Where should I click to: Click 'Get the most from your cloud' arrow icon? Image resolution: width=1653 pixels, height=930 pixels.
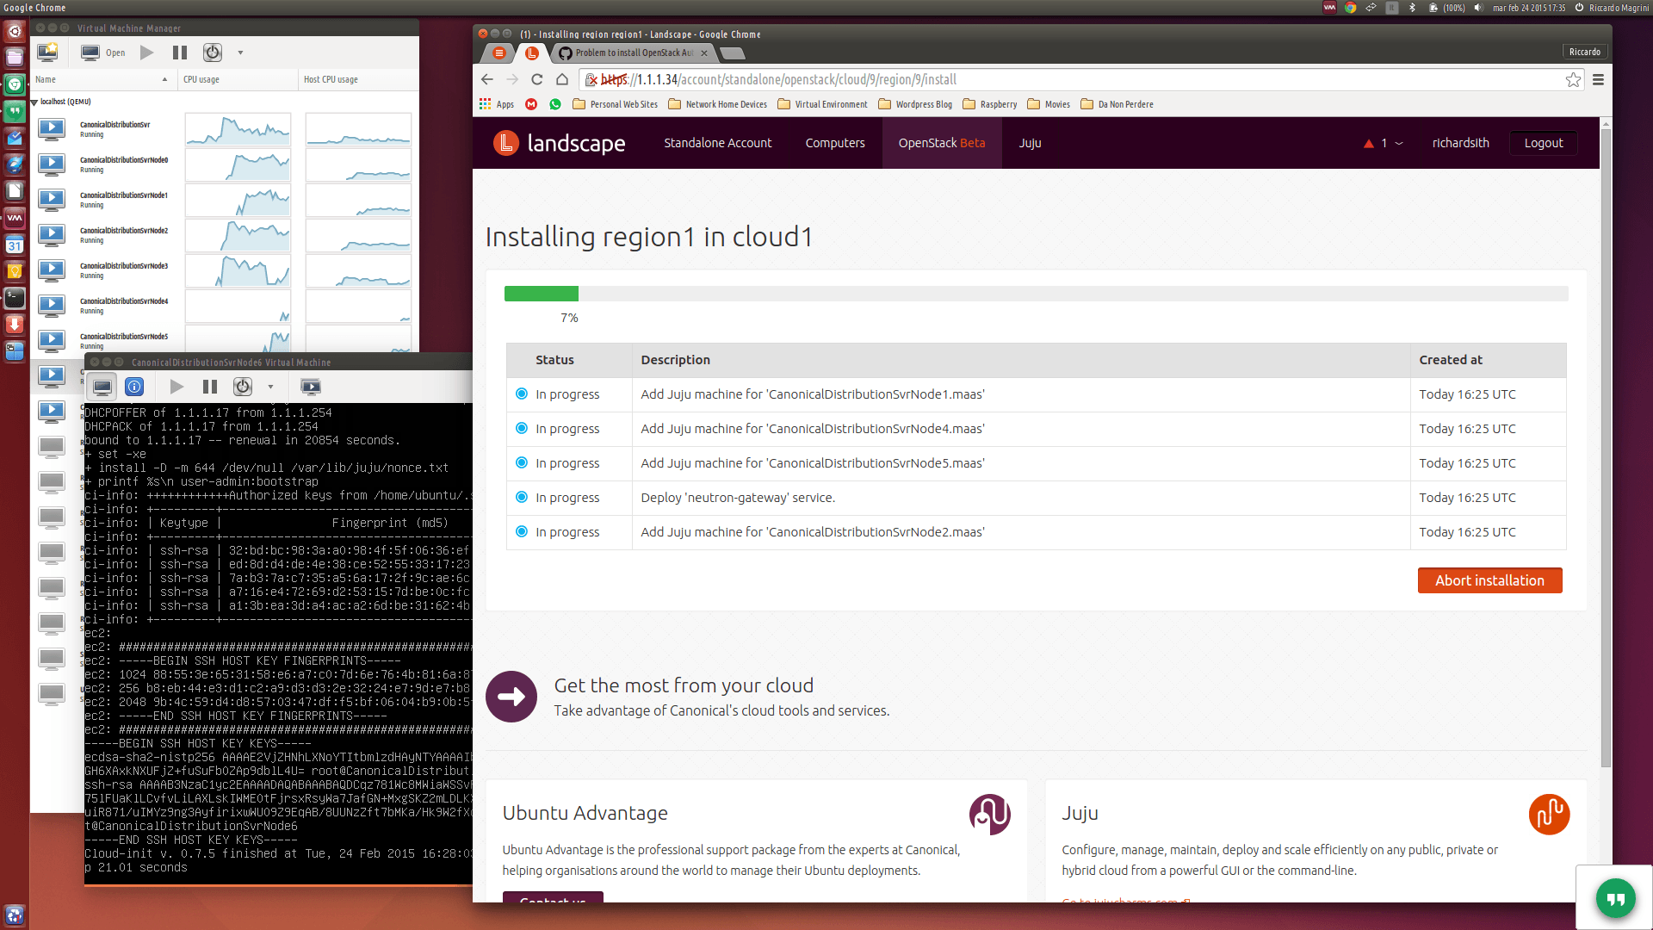pyautogui.click(x=511, y=697)
